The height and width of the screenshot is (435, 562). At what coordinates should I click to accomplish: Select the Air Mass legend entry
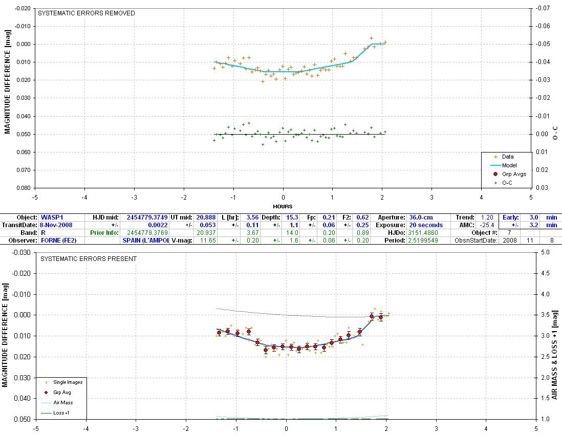pos(57,403)
